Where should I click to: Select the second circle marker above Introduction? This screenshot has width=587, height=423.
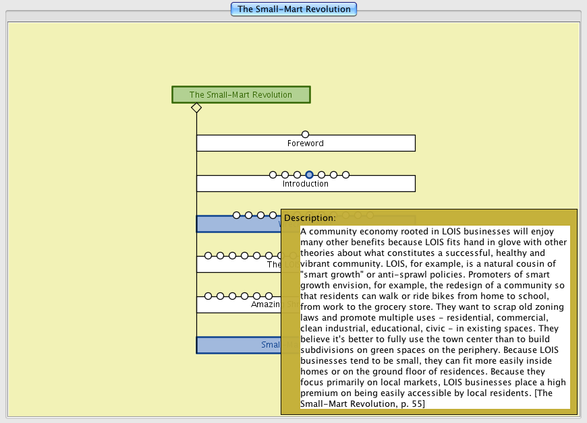pyautogui.click(x=285, y=175)
